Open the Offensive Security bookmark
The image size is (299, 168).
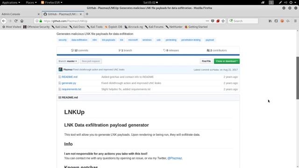coord(36,27)
